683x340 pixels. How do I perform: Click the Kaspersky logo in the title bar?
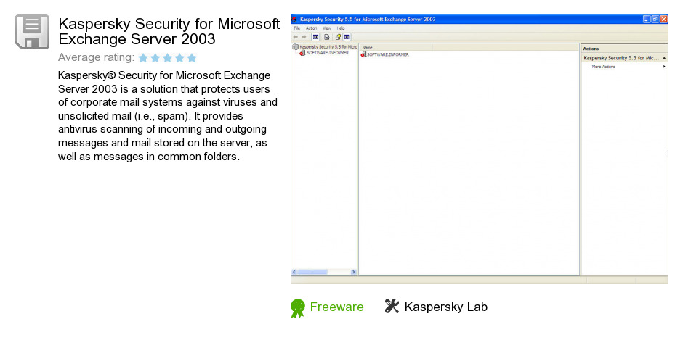tap(294, 19)
